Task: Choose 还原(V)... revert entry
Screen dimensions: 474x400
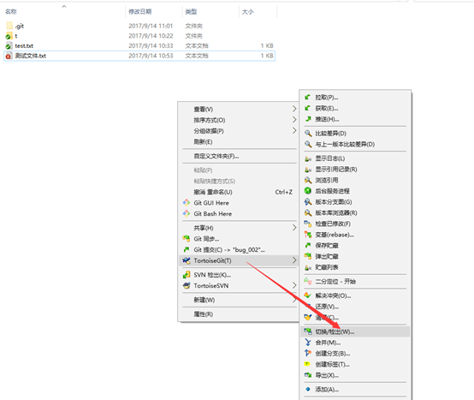Action: click(x=355, y=307)
